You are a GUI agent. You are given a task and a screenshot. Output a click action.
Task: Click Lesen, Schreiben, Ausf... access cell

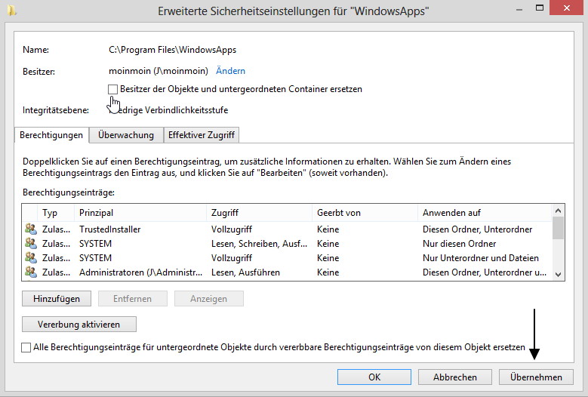[x=259, y=244]
